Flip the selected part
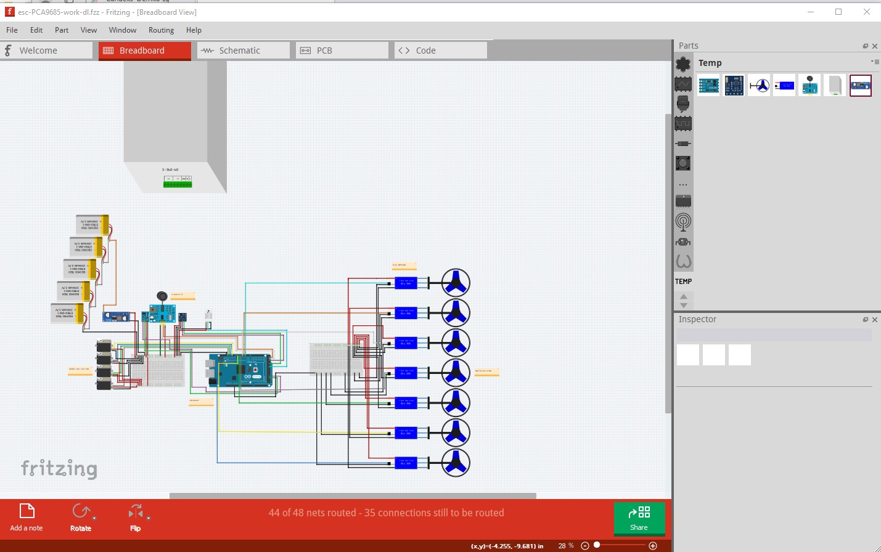 click(135, 511)
